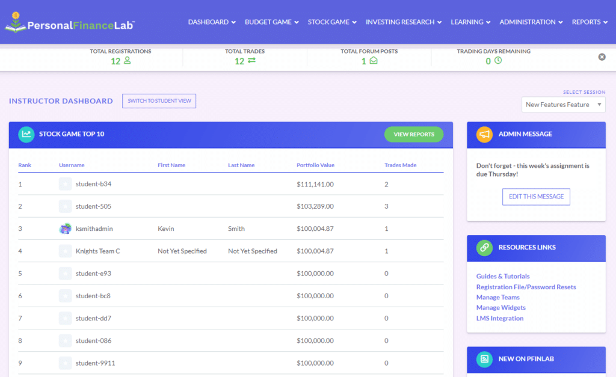This screenshot has height=377, width=616.
Task: Open the Learning menu
Action: [x=470, y=22]
